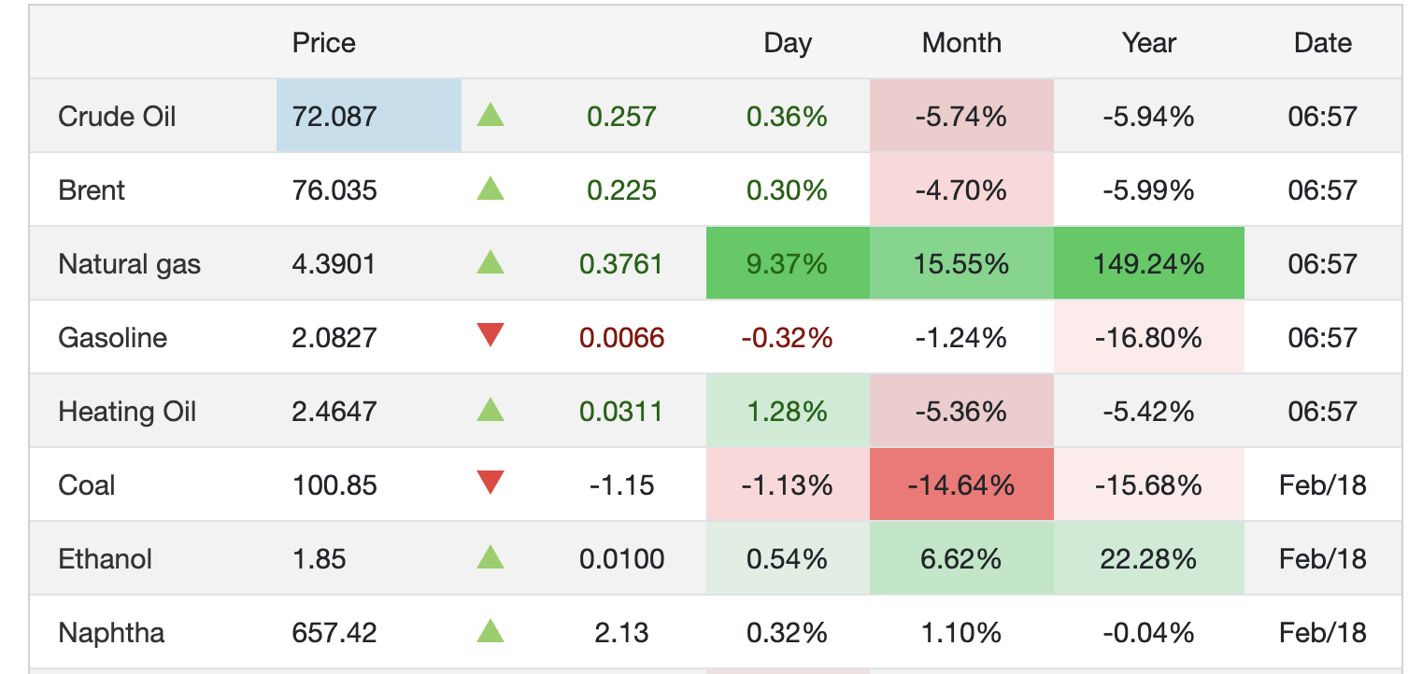
Task: Click the 06:57 time in Natural gas row
Action: tap(1323, 264)
